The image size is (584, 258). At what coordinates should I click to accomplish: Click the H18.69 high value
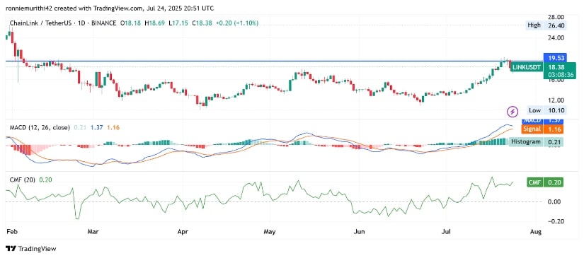(x=155, y=23)
